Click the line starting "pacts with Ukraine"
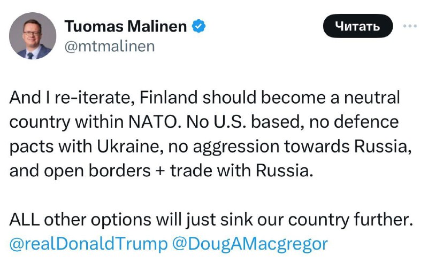This screenshot has width=428, height=271. coord(210,146)
